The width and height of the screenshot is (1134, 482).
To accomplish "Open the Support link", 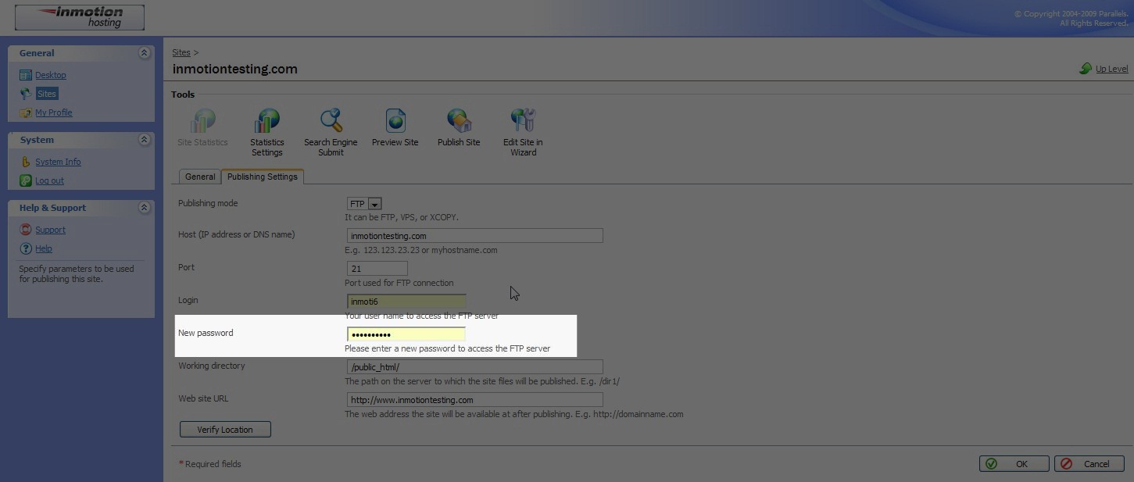I will coord(50,230).
